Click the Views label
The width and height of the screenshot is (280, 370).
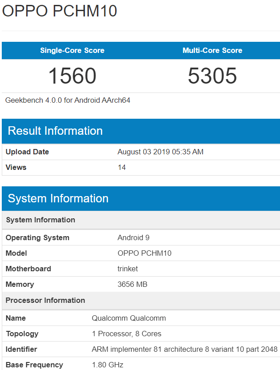pos(16,167)
